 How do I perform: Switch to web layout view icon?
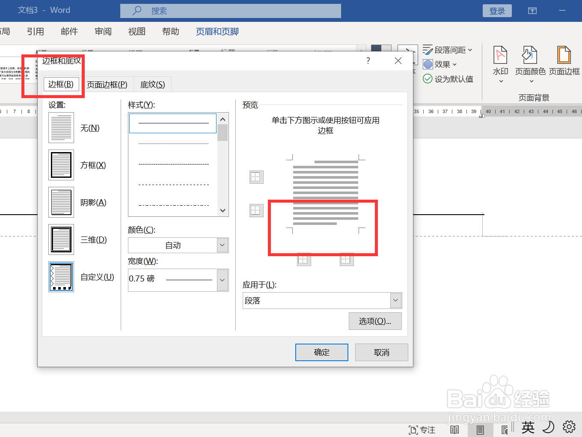505,430
